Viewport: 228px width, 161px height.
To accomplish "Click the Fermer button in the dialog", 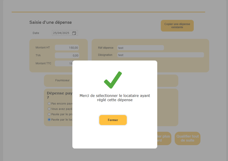I will (113, 120).
